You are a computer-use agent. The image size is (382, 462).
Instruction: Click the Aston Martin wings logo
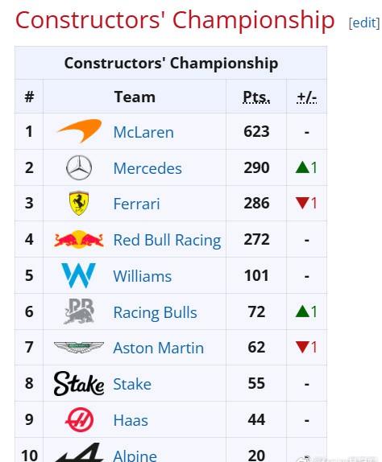tap(79, 348)
